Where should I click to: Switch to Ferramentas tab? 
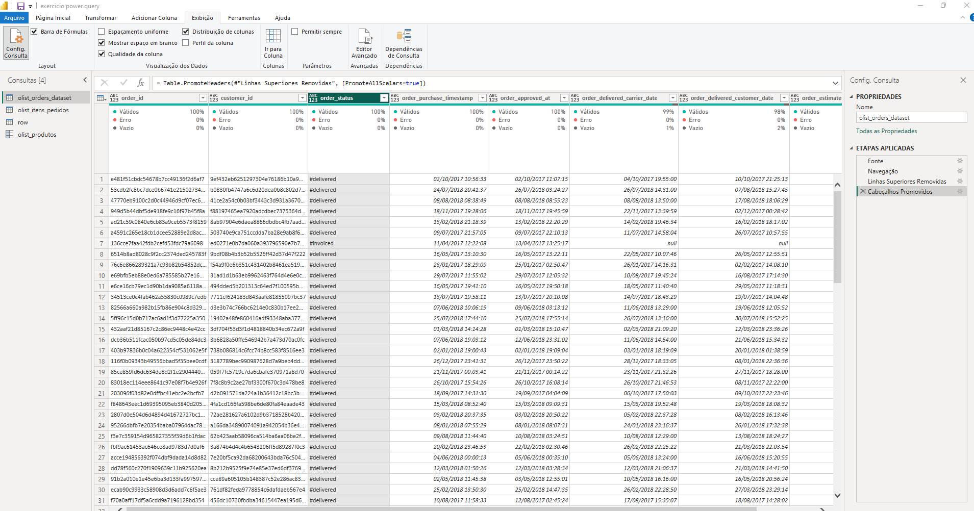click(x=244, y=18)
